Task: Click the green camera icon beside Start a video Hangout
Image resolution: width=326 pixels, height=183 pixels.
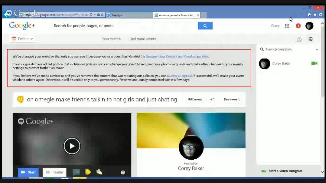Action: click(264, 171)
